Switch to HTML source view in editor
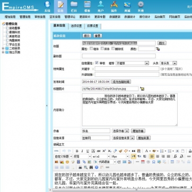192x192 pixels. 56,151
